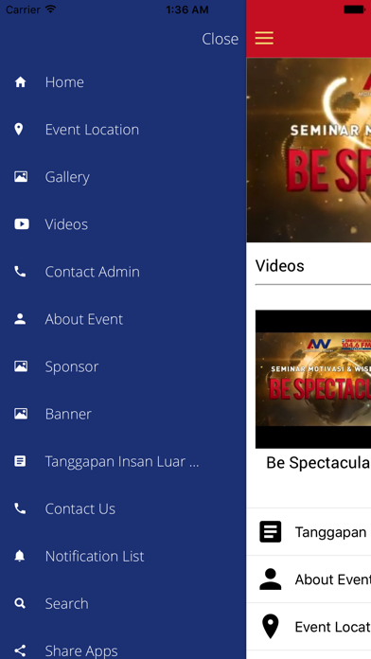
Task: Open the Event Location row with pin icon
Action: pos(309,627)
